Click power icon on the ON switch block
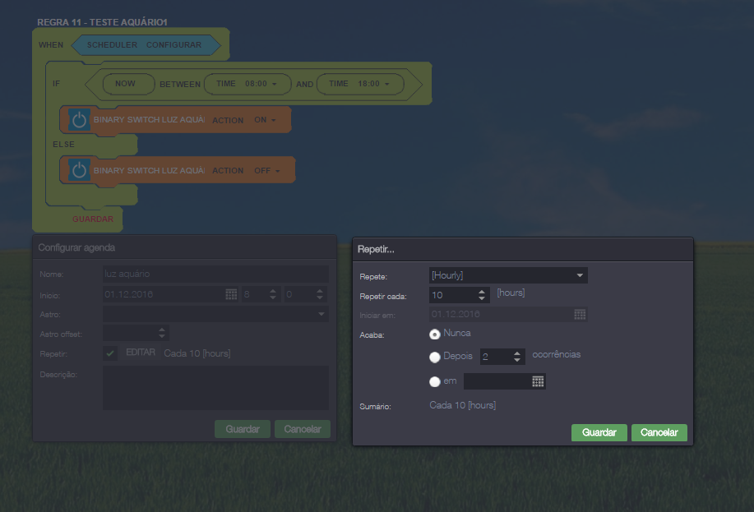Viewport: 754px width, 512px height. (x=79, y=120)
